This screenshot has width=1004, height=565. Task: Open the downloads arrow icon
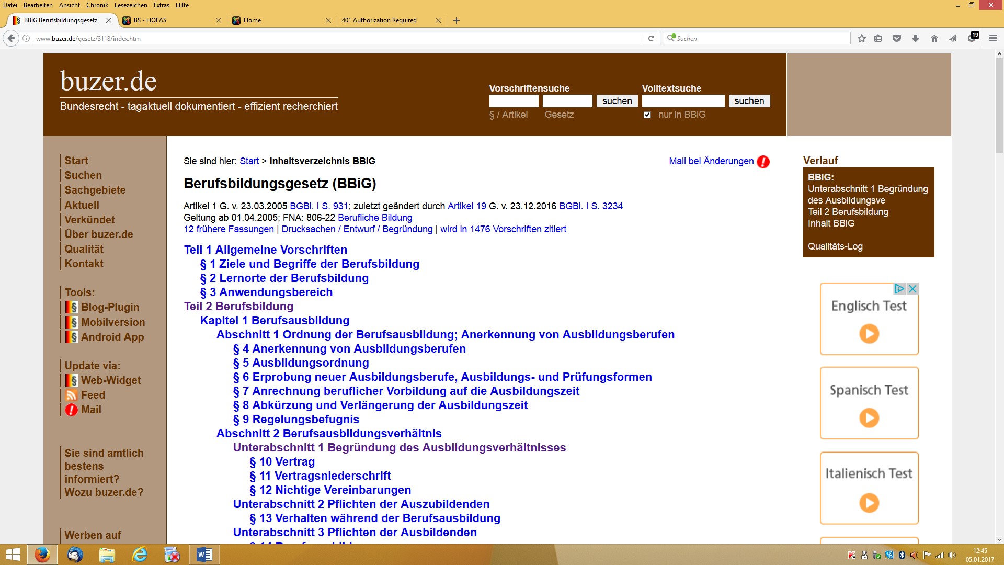(x=915, y=38)
